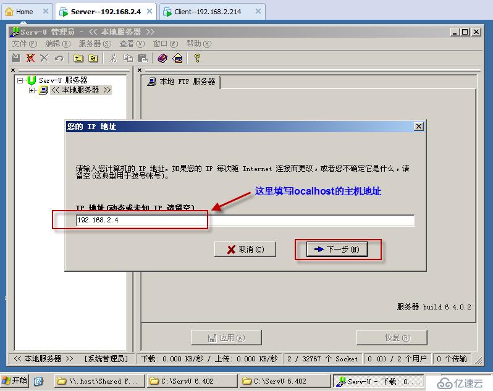Click the 下一步(N) next button
This screenshot has width=493, height=391.
tap(337, 250)
